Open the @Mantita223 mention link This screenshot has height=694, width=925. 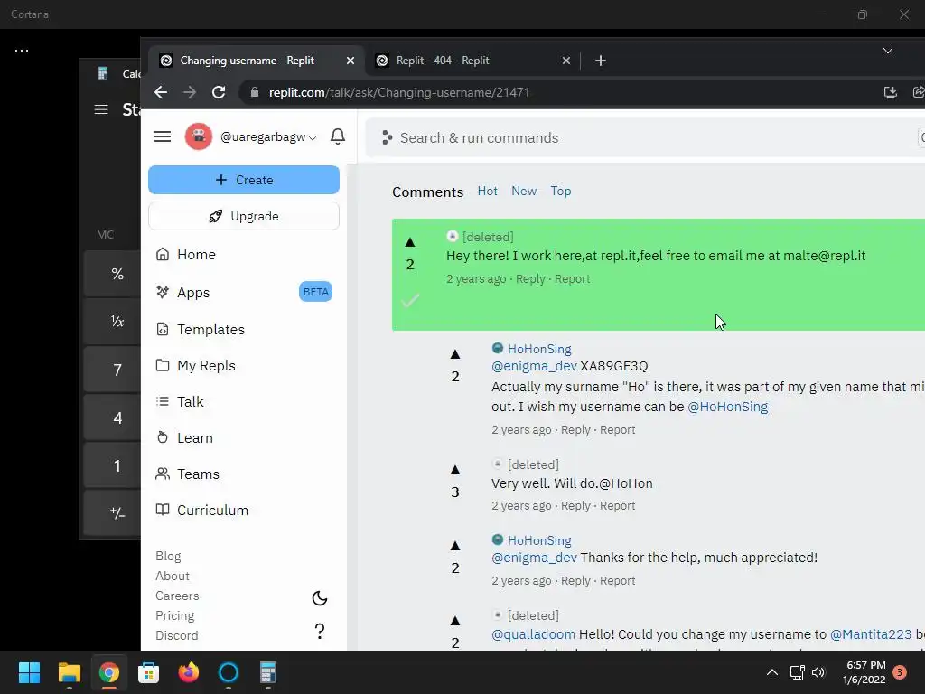[x=871, y=634]
